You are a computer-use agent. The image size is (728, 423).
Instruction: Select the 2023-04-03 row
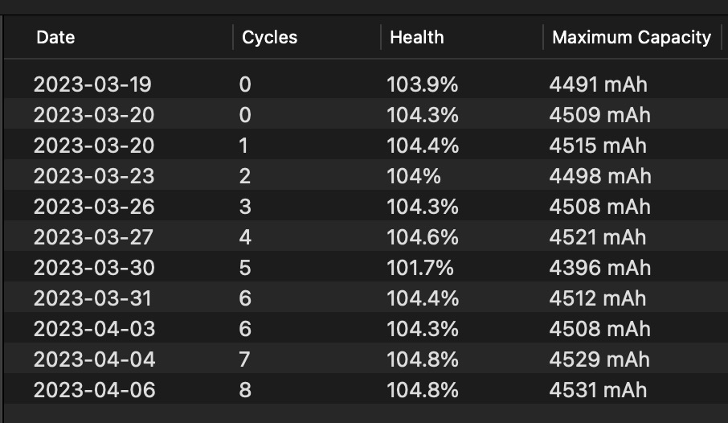366,329
